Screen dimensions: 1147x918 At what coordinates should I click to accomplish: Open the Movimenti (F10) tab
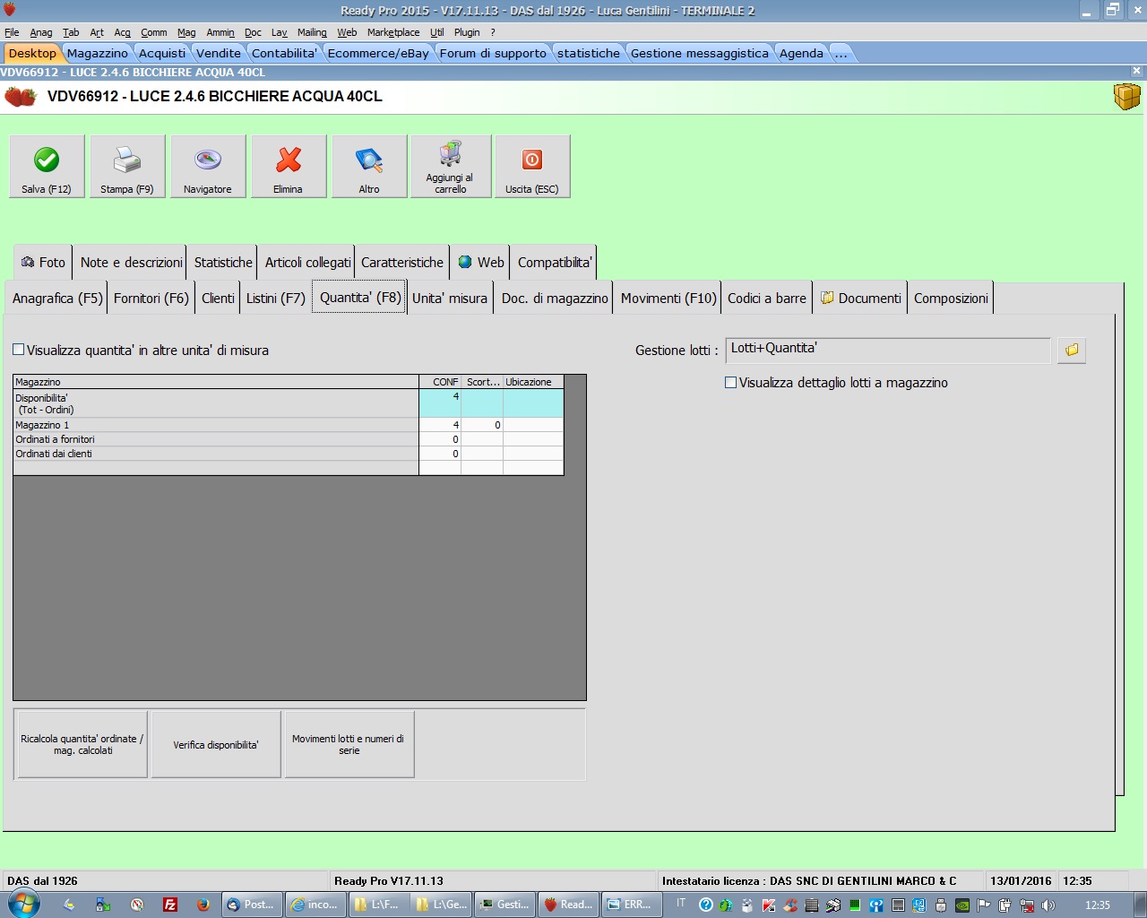[x=668, y=299]
